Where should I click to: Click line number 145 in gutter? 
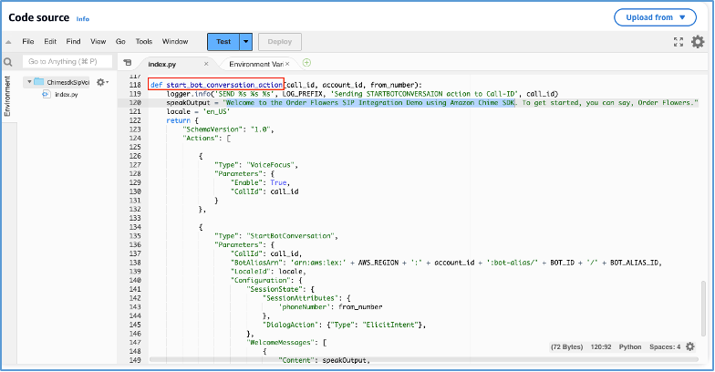(x=135, y=325)
